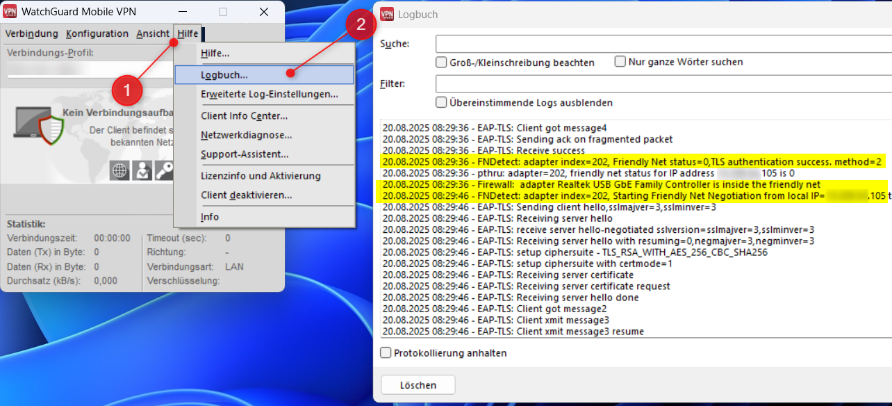Click the key icon in WatchGuard window
892x406 pixels.
coord(163,171)
